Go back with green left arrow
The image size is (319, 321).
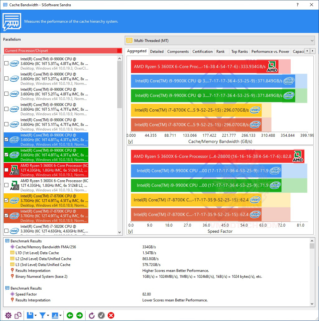tap(70, 315)
